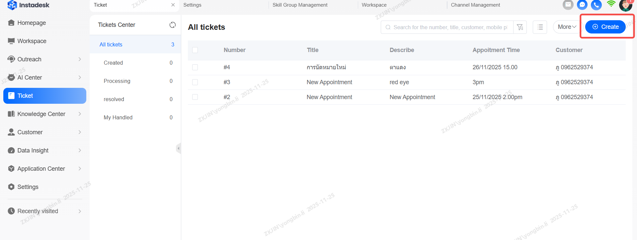Open the mail icon in top bar
Viewport: 637px width, 240px height.
pyautogui.click(x=568, y=5)
